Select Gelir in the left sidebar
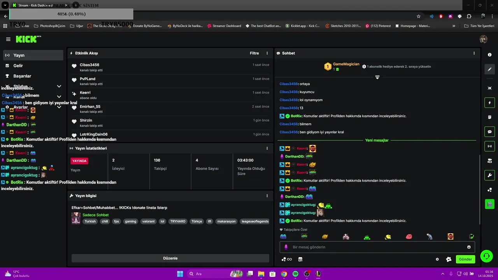Viewport: 498px width, 280px height. [x=33, y=66]
